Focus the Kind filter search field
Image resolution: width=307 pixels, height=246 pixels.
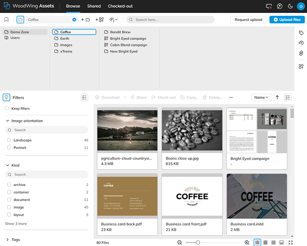(46, 174)
